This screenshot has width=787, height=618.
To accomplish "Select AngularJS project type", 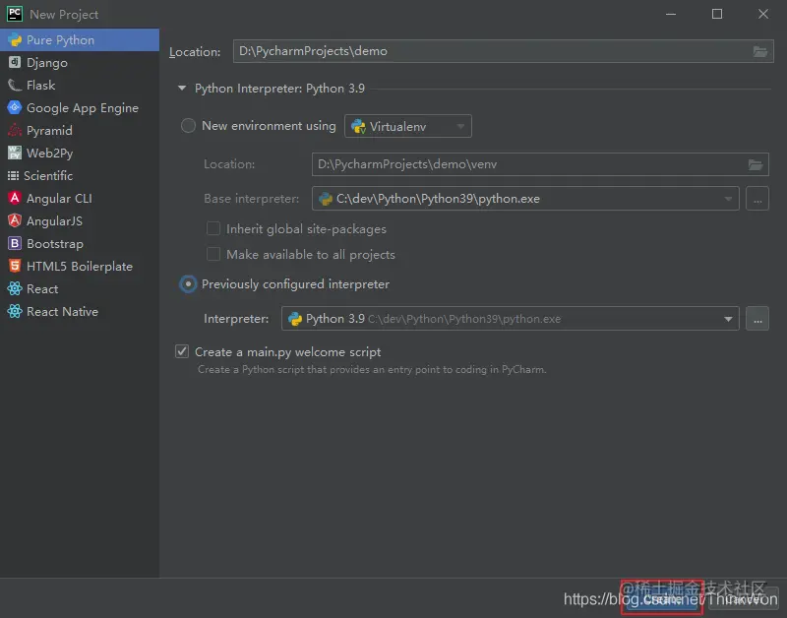I will (x=80, y=220).
